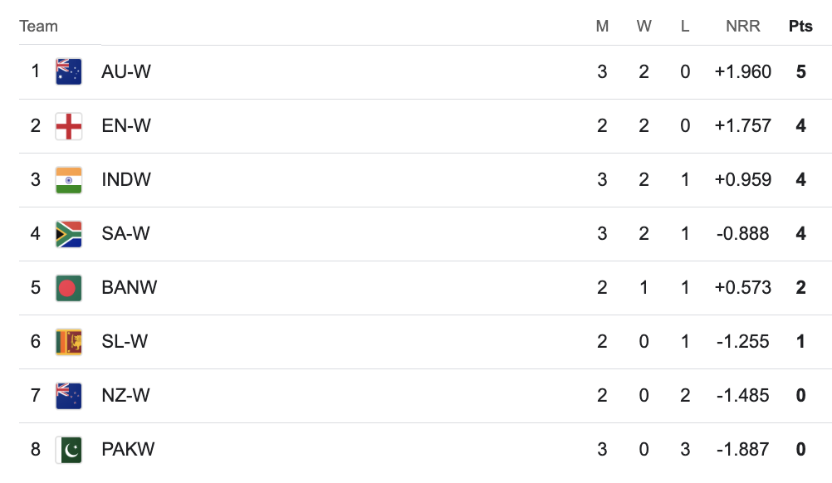Open the PAKW team entry

pyautogui.click(x=128, y=450)
